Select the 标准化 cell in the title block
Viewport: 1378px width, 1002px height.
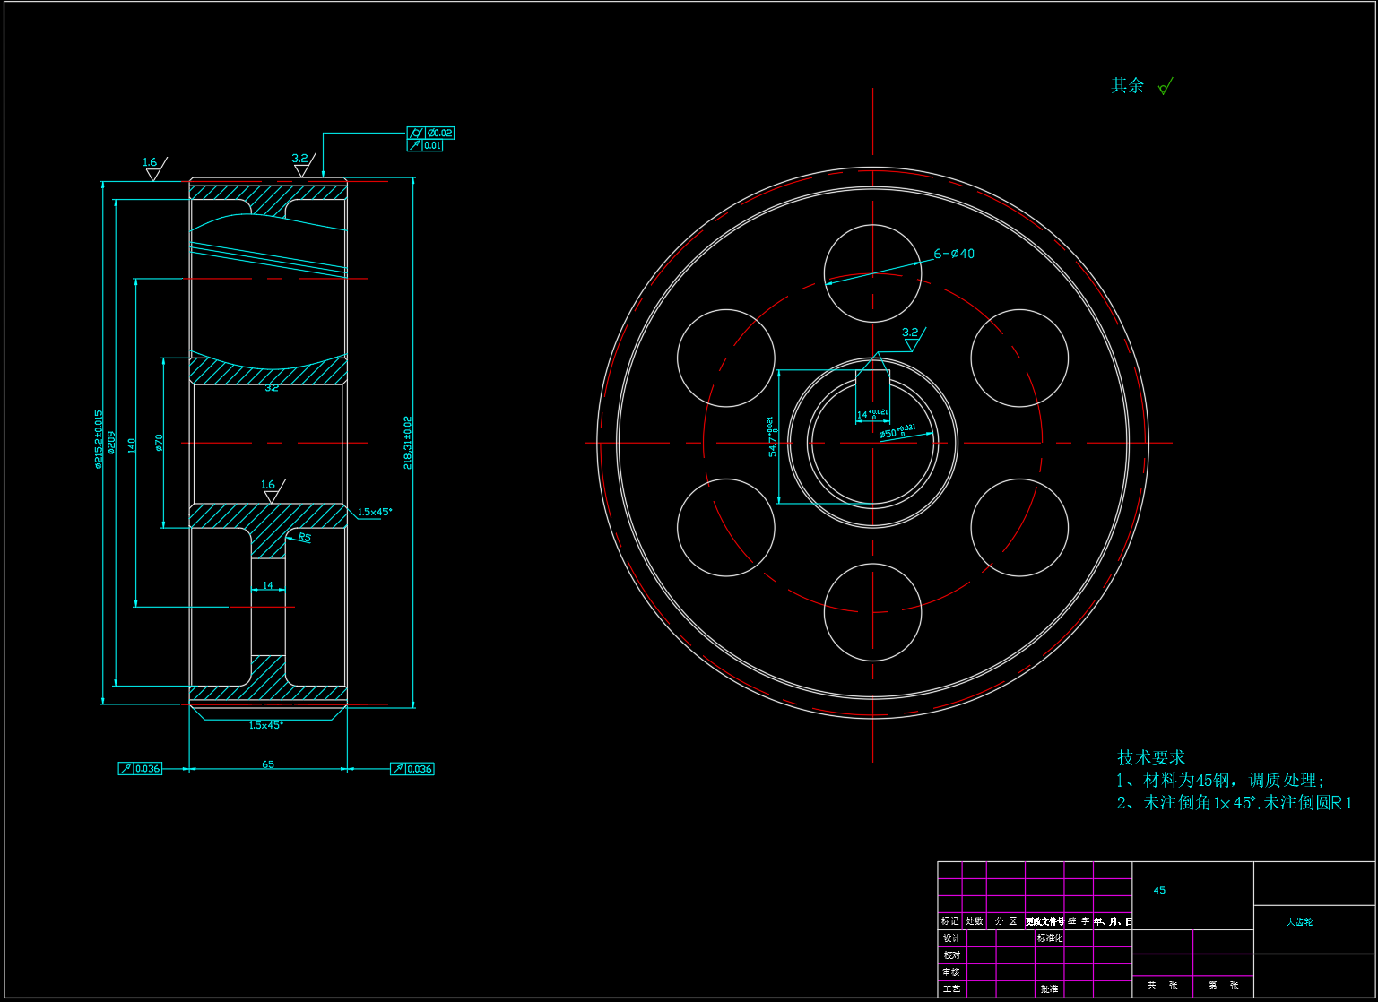pyautogui.click(x=1049, y=938)
